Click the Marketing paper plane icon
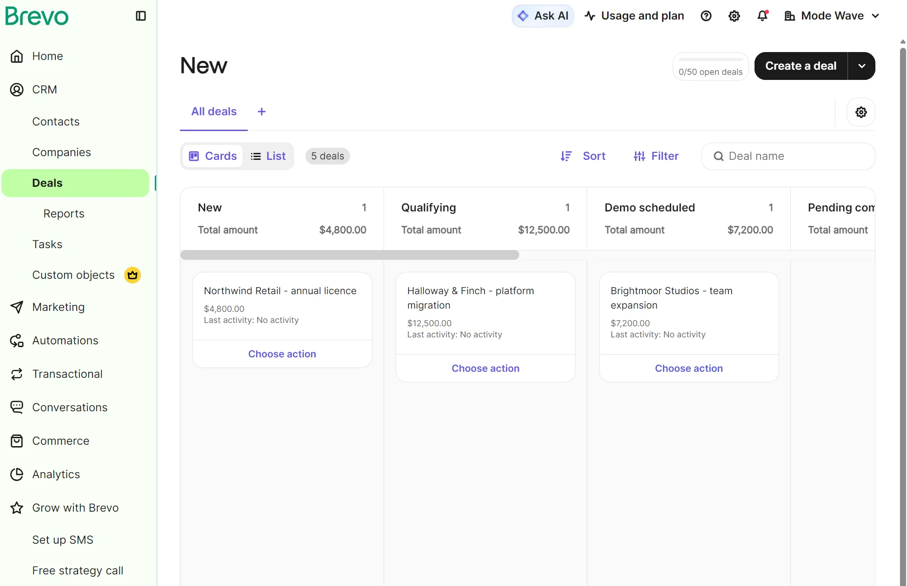 click(x=17, y=307)
